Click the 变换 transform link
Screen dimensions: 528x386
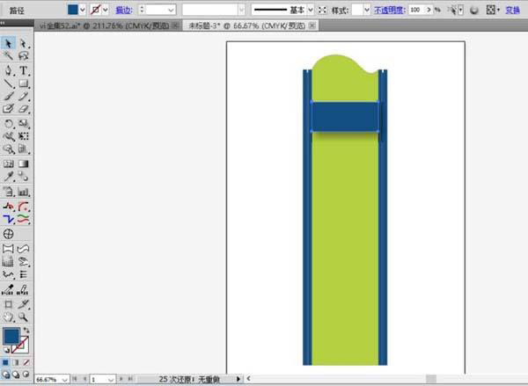pyautogui.click(x=512, y=10)
